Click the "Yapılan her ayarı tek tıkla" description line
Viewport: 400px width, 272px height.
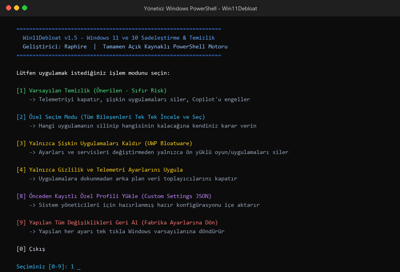127,232
